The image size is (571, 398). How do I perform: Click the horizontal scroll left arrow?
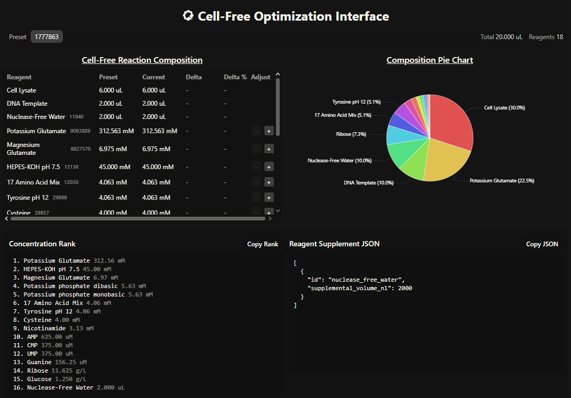tap(6, 218)
